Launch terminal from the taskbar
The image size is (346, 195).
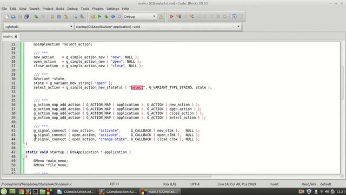click(35, 192)
